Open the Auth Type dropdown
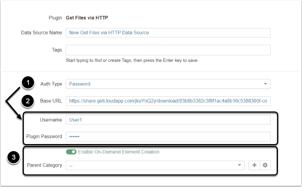This screenshot has height=187, width=302. (x=168, y=84)
